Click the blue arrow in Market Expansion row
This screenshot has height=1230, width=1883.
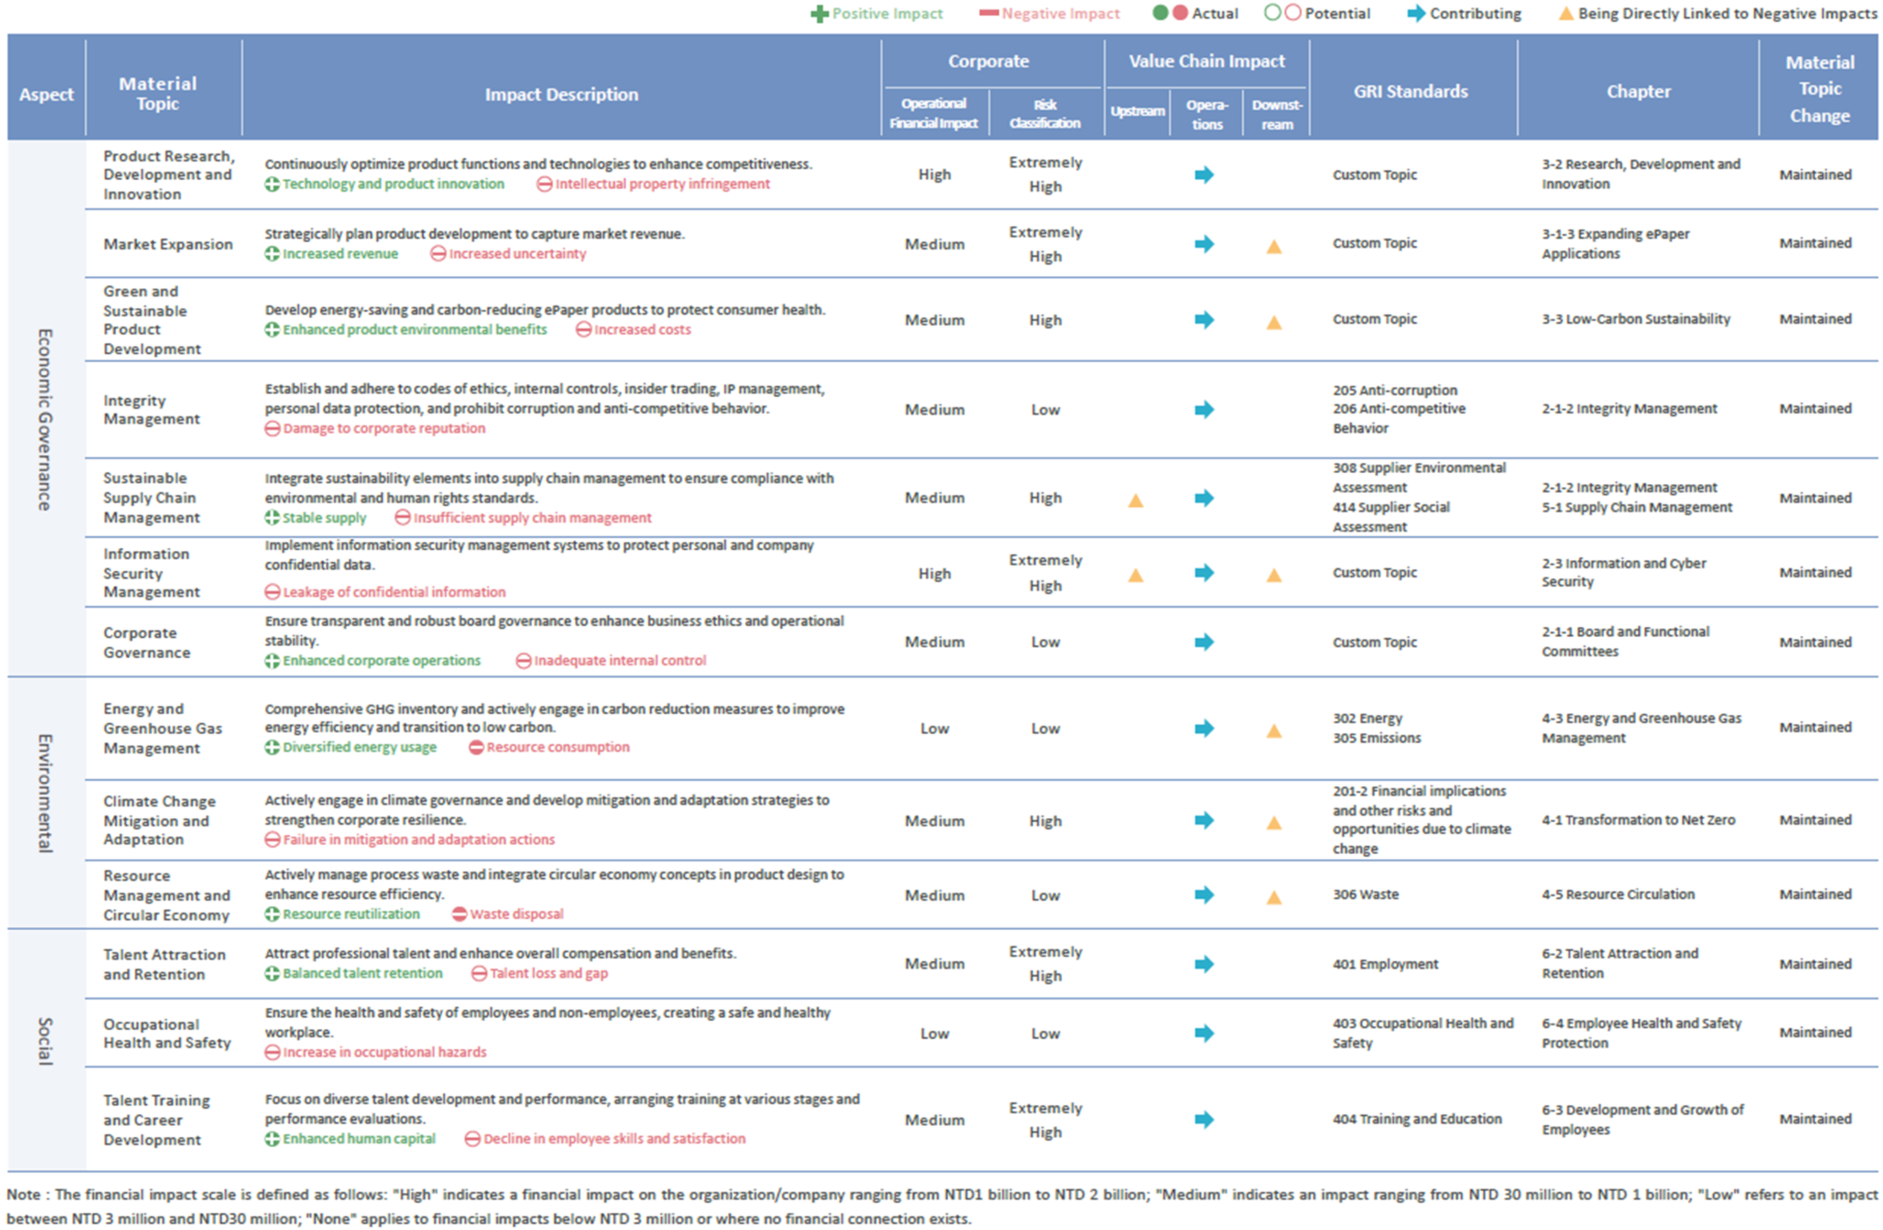coord(1204,244)
